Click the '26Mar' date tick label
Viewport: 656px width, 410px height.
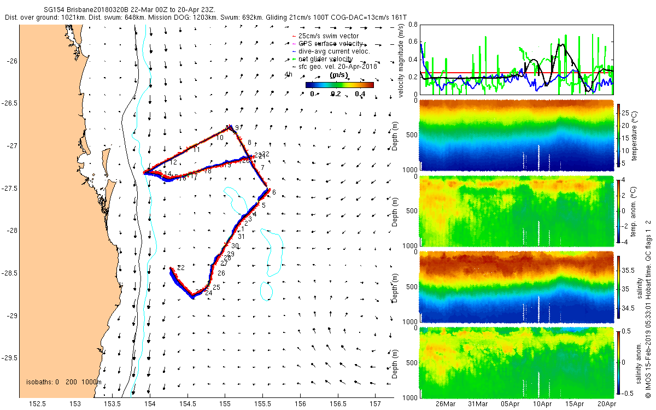click(x=446, y=403)
